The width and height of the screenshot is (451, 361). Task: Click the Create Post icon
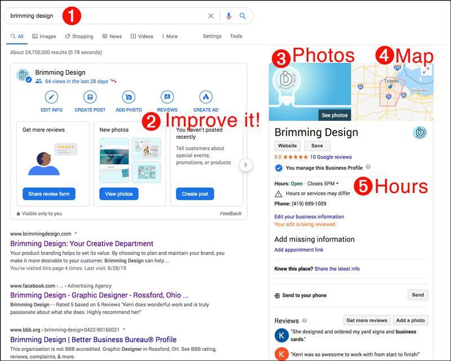tap(90, 97)
